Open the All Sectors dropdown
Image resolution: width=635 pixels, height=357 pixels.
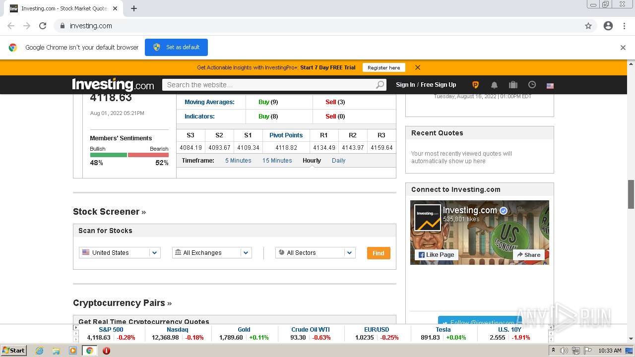click(x=316, y=253)
